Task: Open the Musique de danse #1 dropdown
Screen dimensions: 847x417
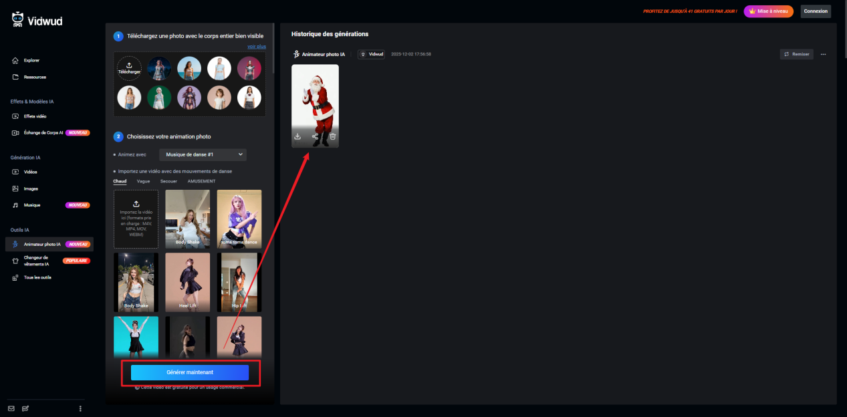Action: coord(202,154)
